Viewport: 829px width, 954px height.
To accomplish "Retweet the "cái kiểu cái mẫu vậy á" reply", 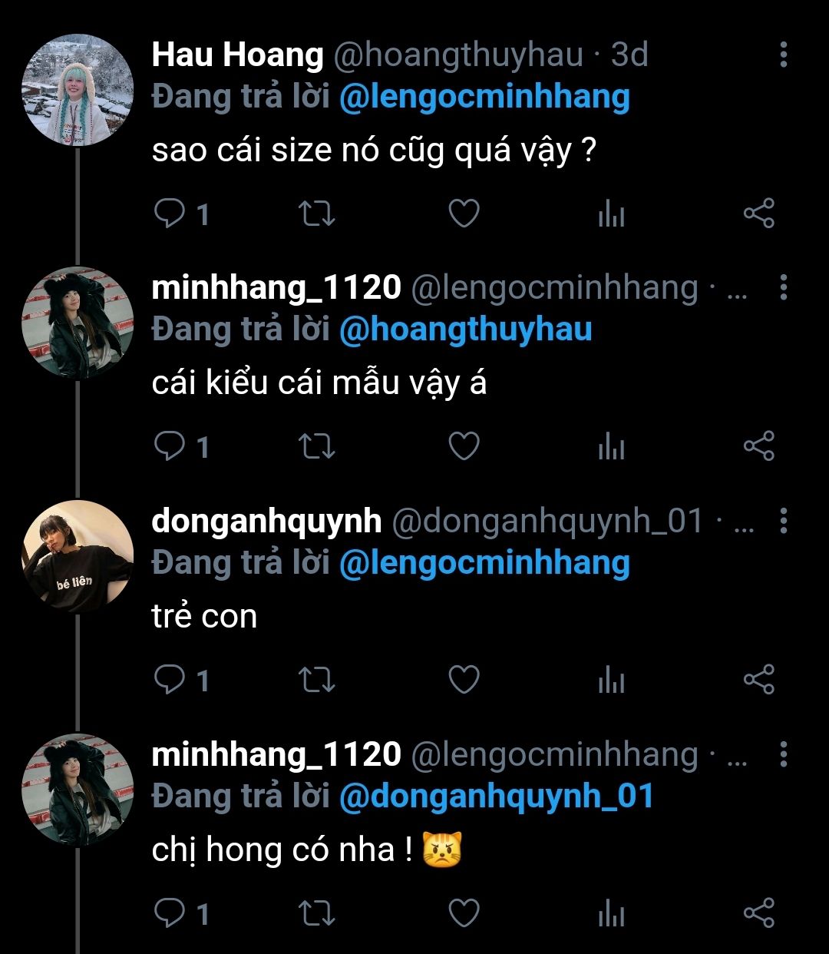I will pyautogui.click(x=315, y=446).
